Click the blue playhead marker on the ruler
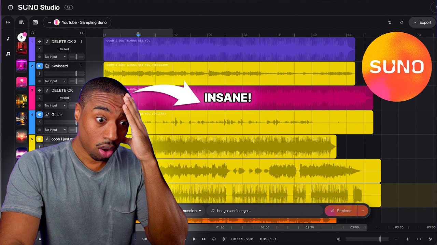 pyautogui.click(x=138, y=35)
